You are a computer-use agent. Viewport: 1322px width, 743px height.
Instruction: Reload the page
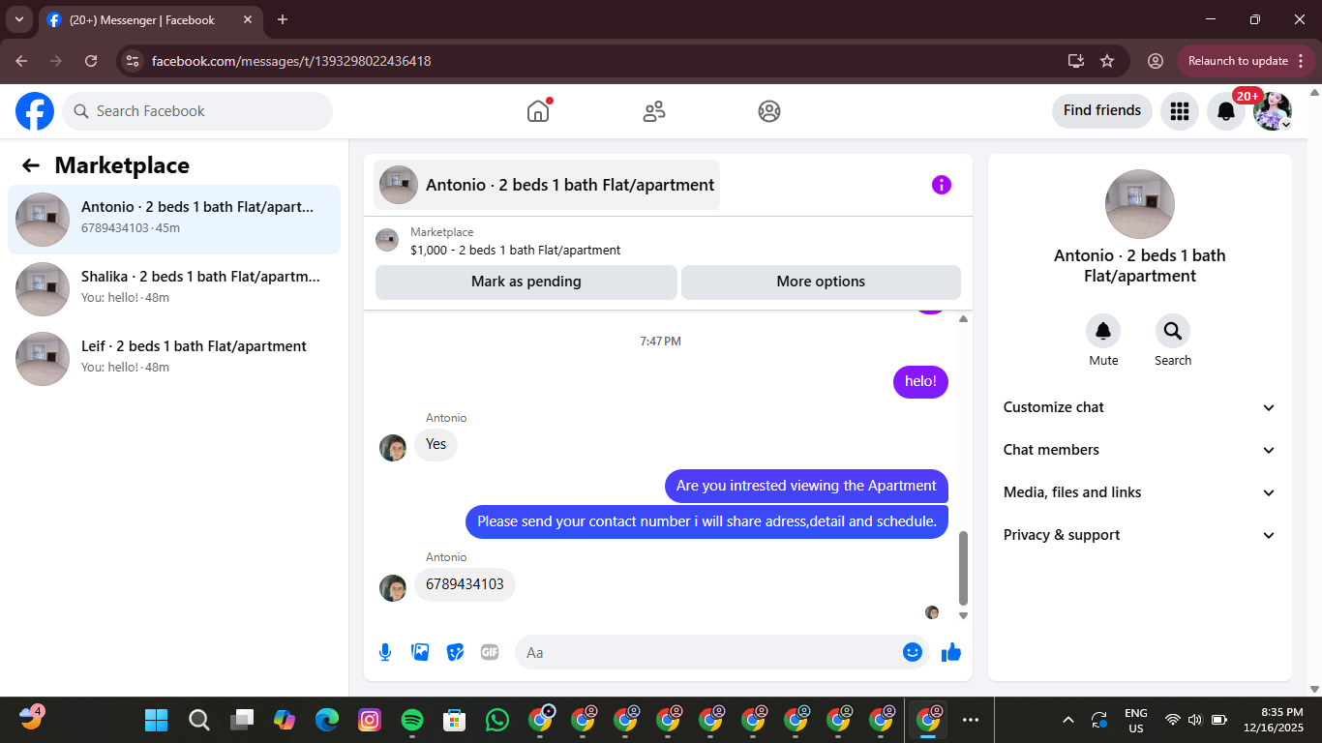pyautogui.click(x=91, y=61)
